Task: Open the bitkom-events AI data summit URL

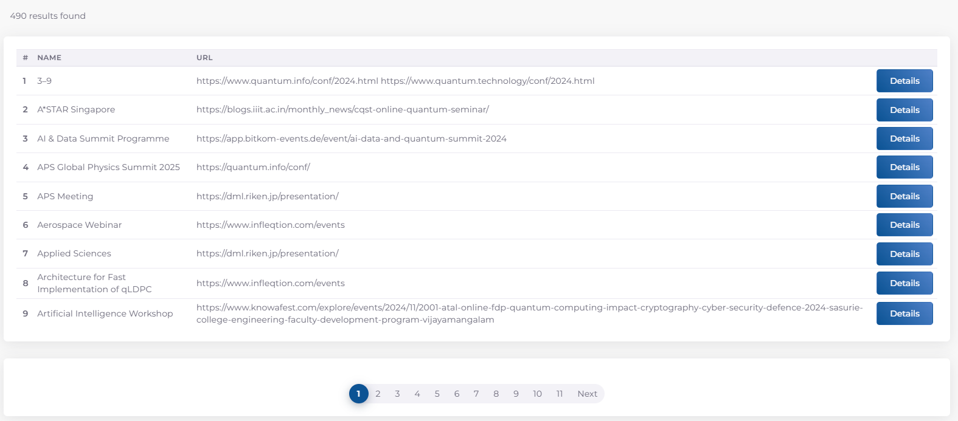Action: [351, 139]
